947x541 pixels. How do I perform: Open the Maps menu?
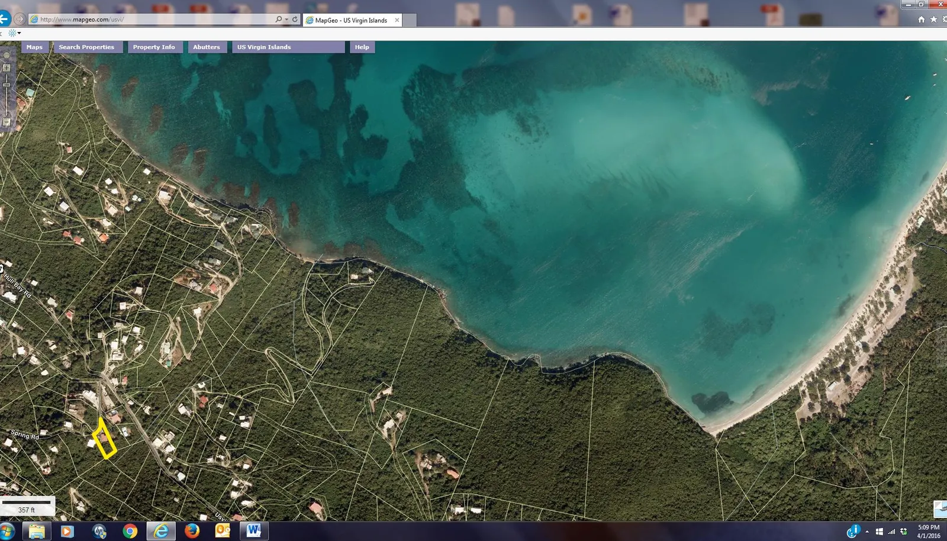pos(34,47)
